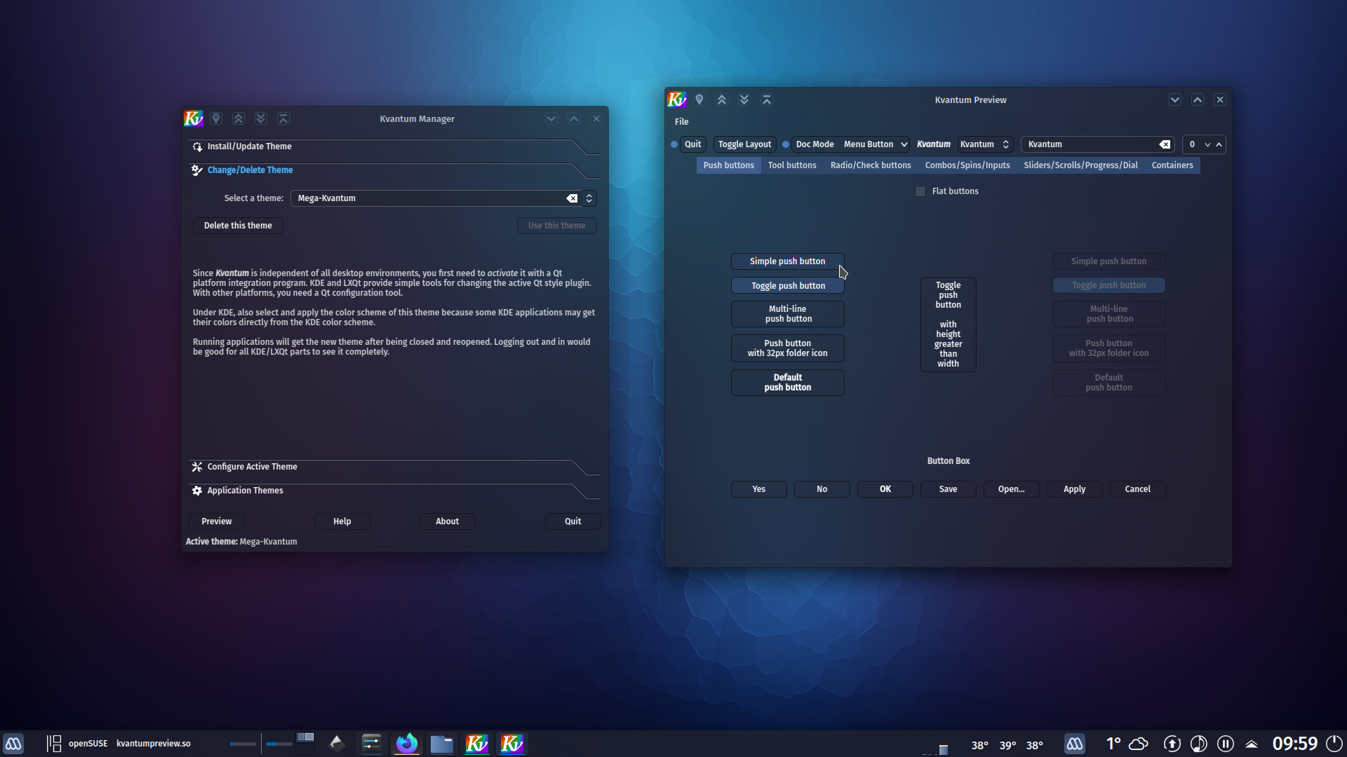This screenshot has width=1347, height=757.
Task: Open the weather cloud widget in system tray
Action: coord(1139,743)
